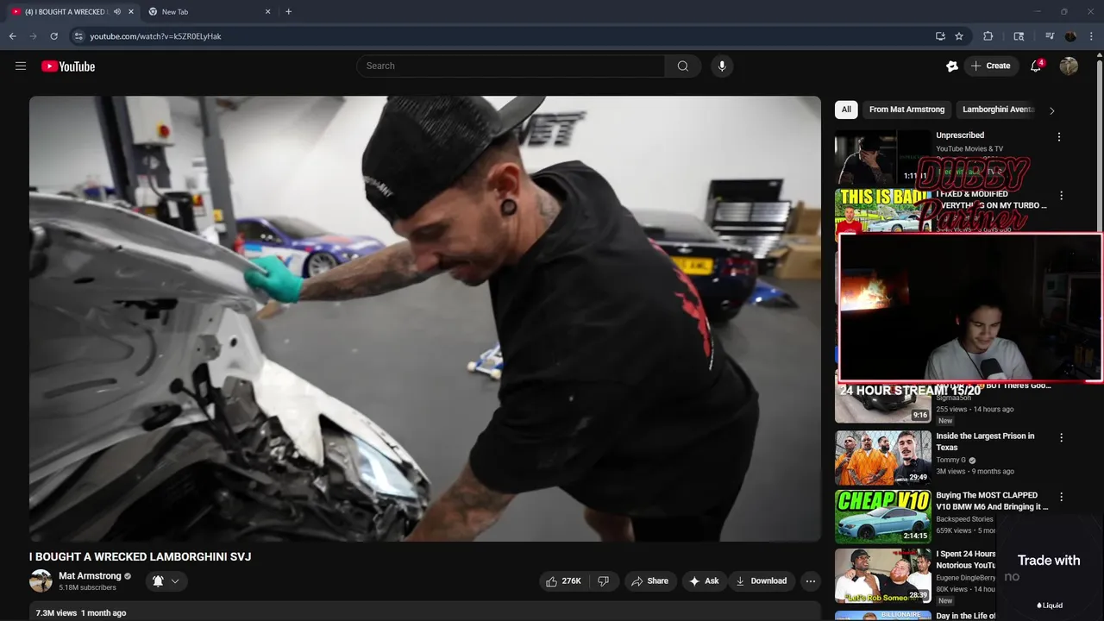Open the Chrome three-dot menu
The image size is (1104, 621).
[x=1091, y=36]
